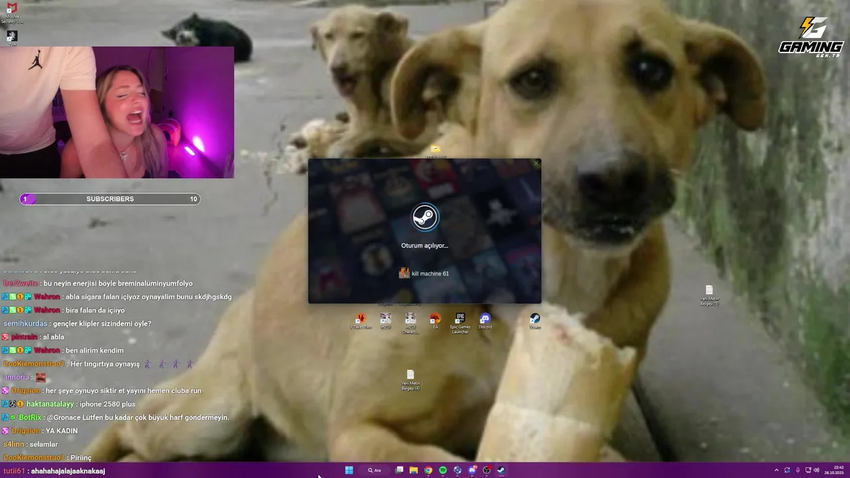The height and width of the screenshot is (478, 850).
Task: Click the kill machine 61 account
Action: point(424,274)
